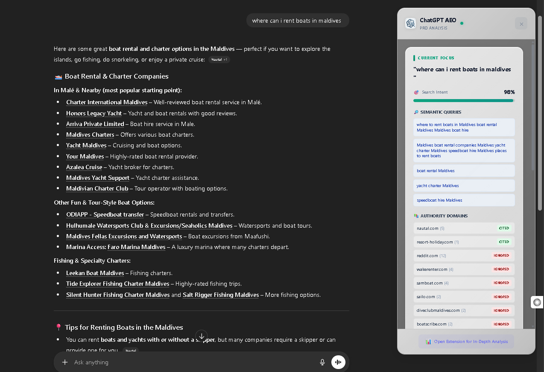Image resolution: width=544 pixels, height=372 pixels.
Task: Open Tide Explorer Fishing Charter link
Action: pos(117,284)
